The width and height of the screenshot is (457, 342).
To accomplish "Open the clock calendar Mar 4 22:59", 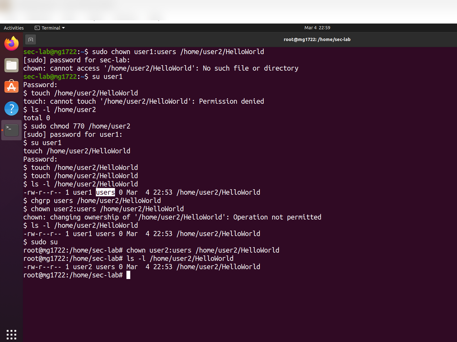I will pyautogui.click(x=317, y=28).
